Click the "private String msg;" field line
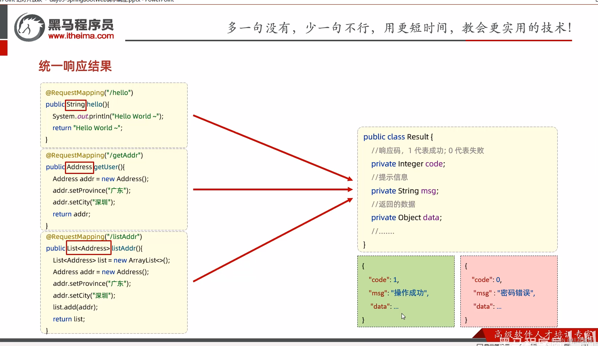 (x=404, y=191)
